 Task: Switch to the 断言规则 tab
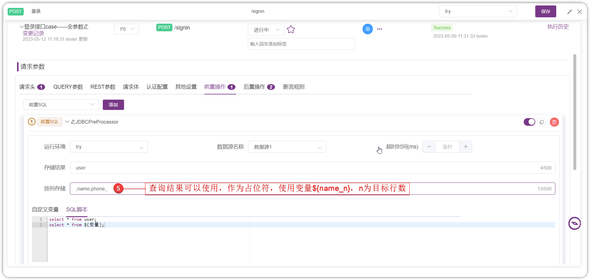tap(293, 87)
